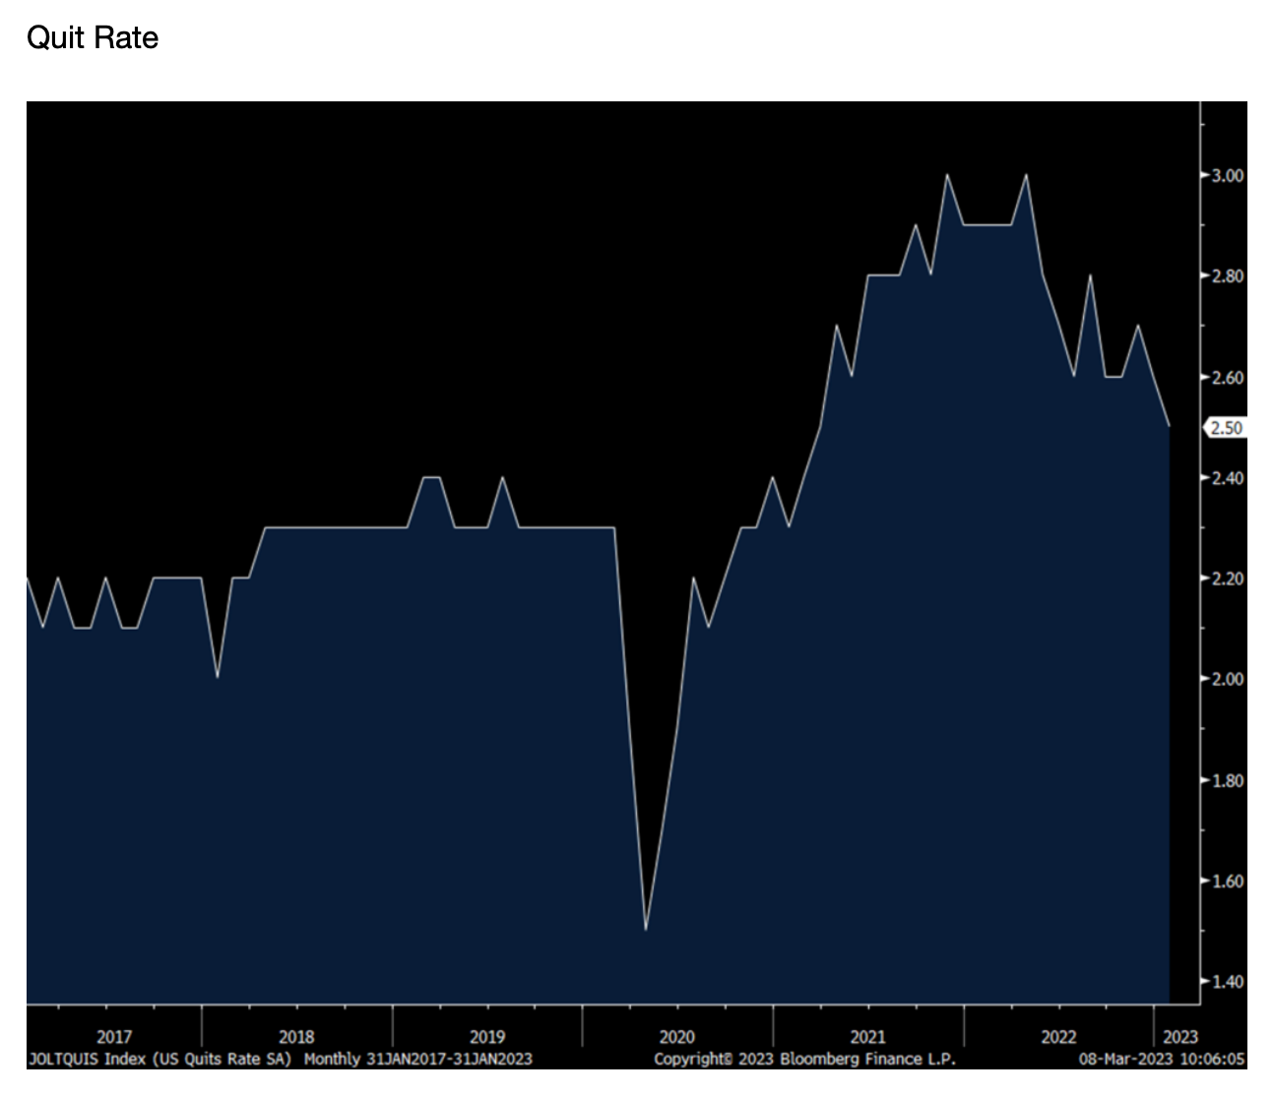Viewport: 1274px width, 1096px height.
Task: Select the 2020 year label on x-axis
Action: click(676, 1037)
